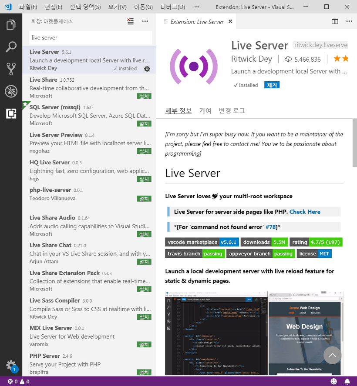
Task: Open the #78 issue link
Action: (271, 227)
